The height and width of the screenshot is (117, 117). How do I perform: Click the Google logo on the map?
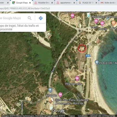pyautogui.click(x=58, y=110)
